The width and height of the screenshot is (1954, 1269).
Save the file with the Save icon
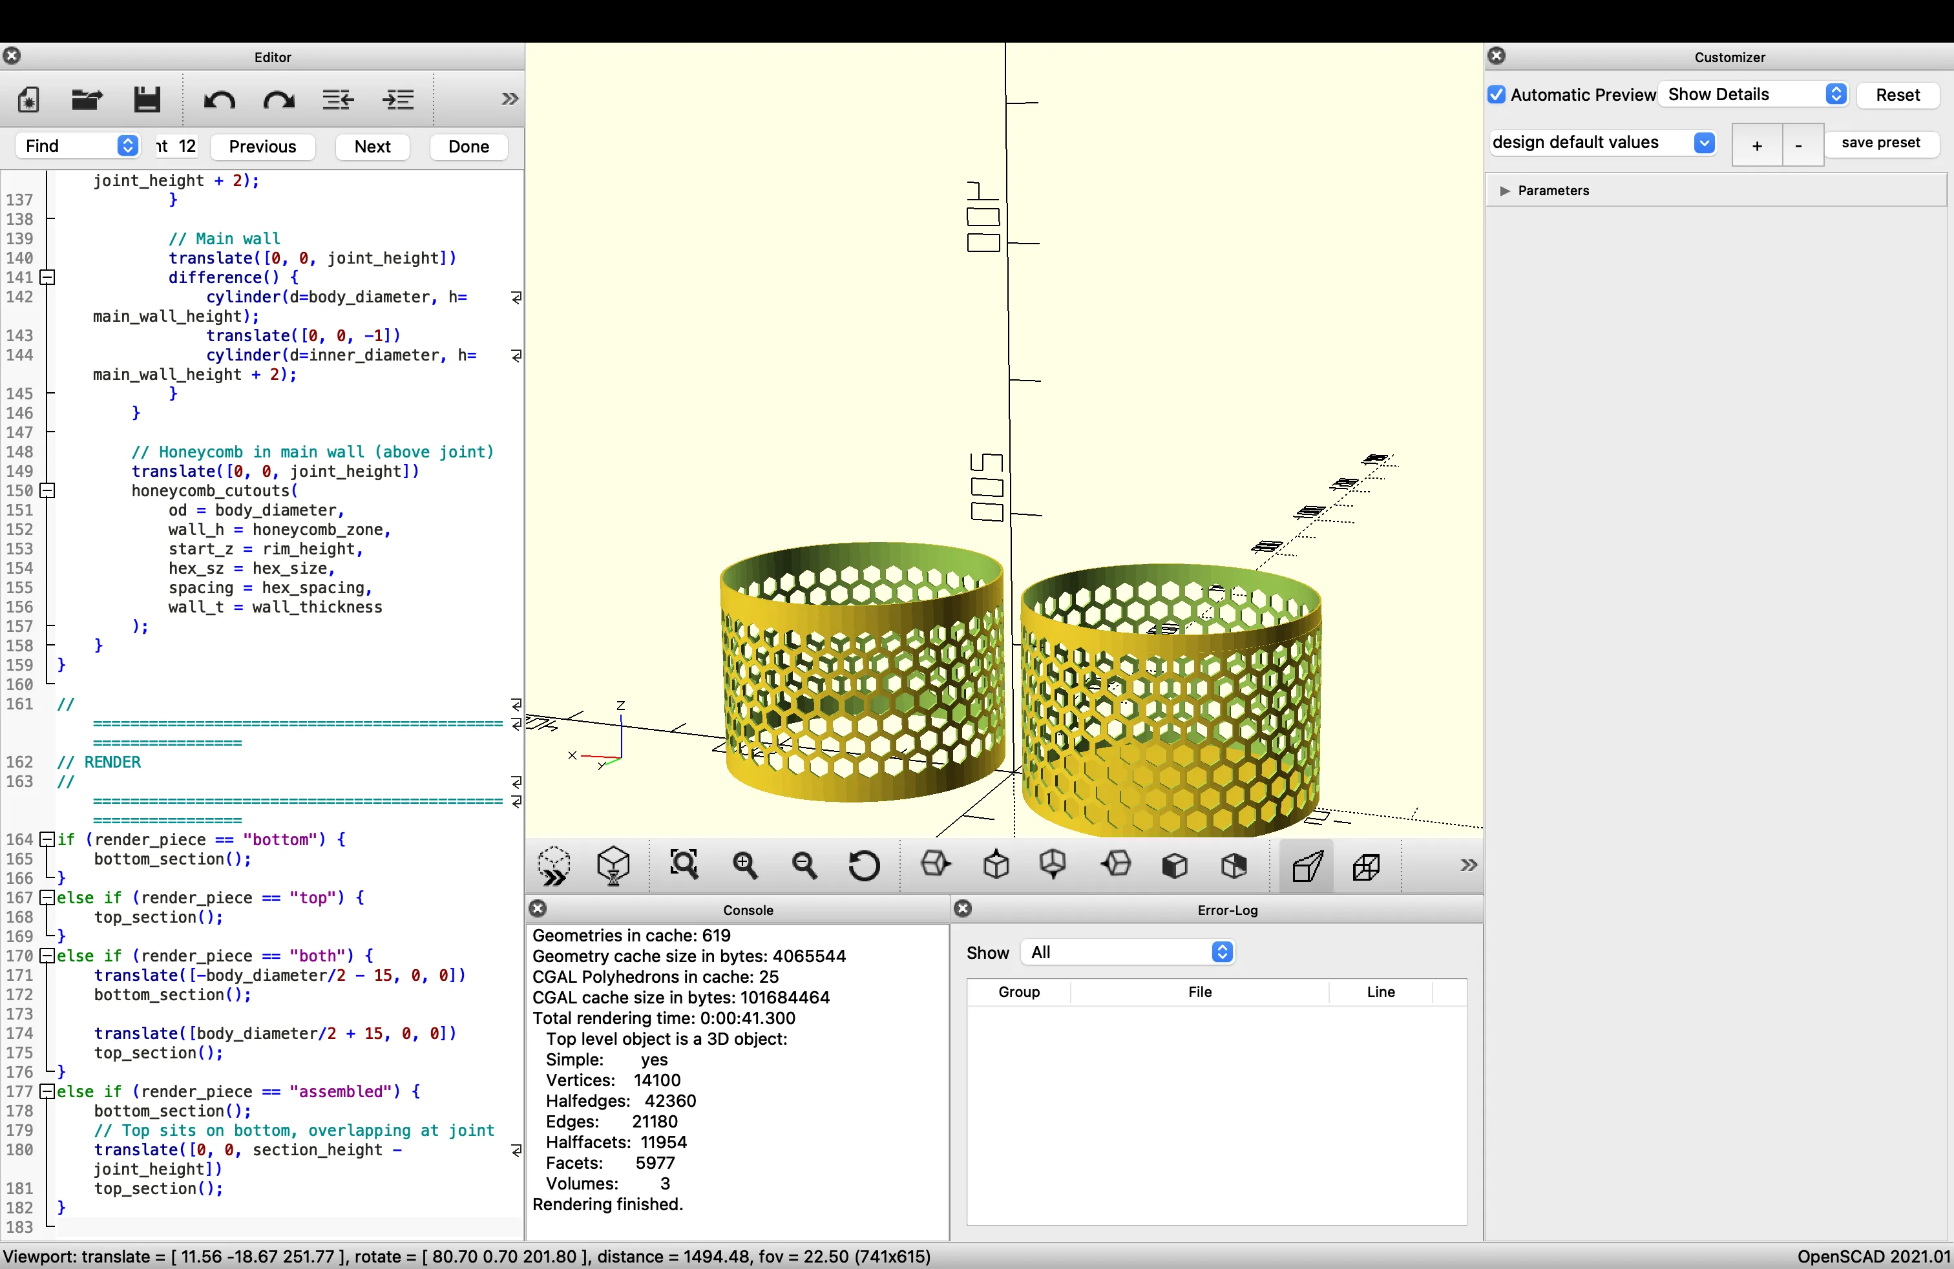point(147,98)
